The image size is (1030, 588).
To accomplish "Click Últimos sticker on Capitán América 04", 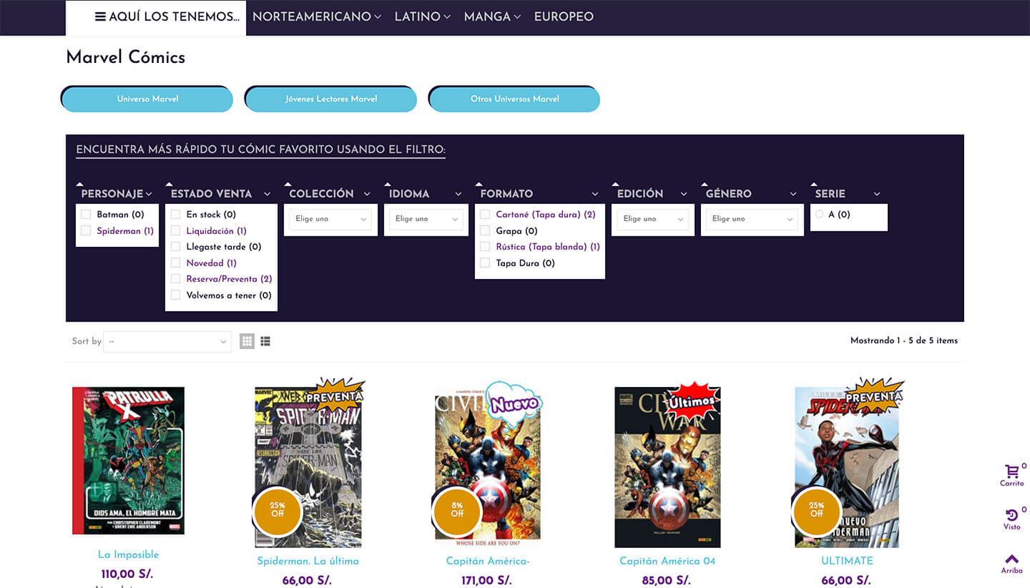I will point(691,401).
